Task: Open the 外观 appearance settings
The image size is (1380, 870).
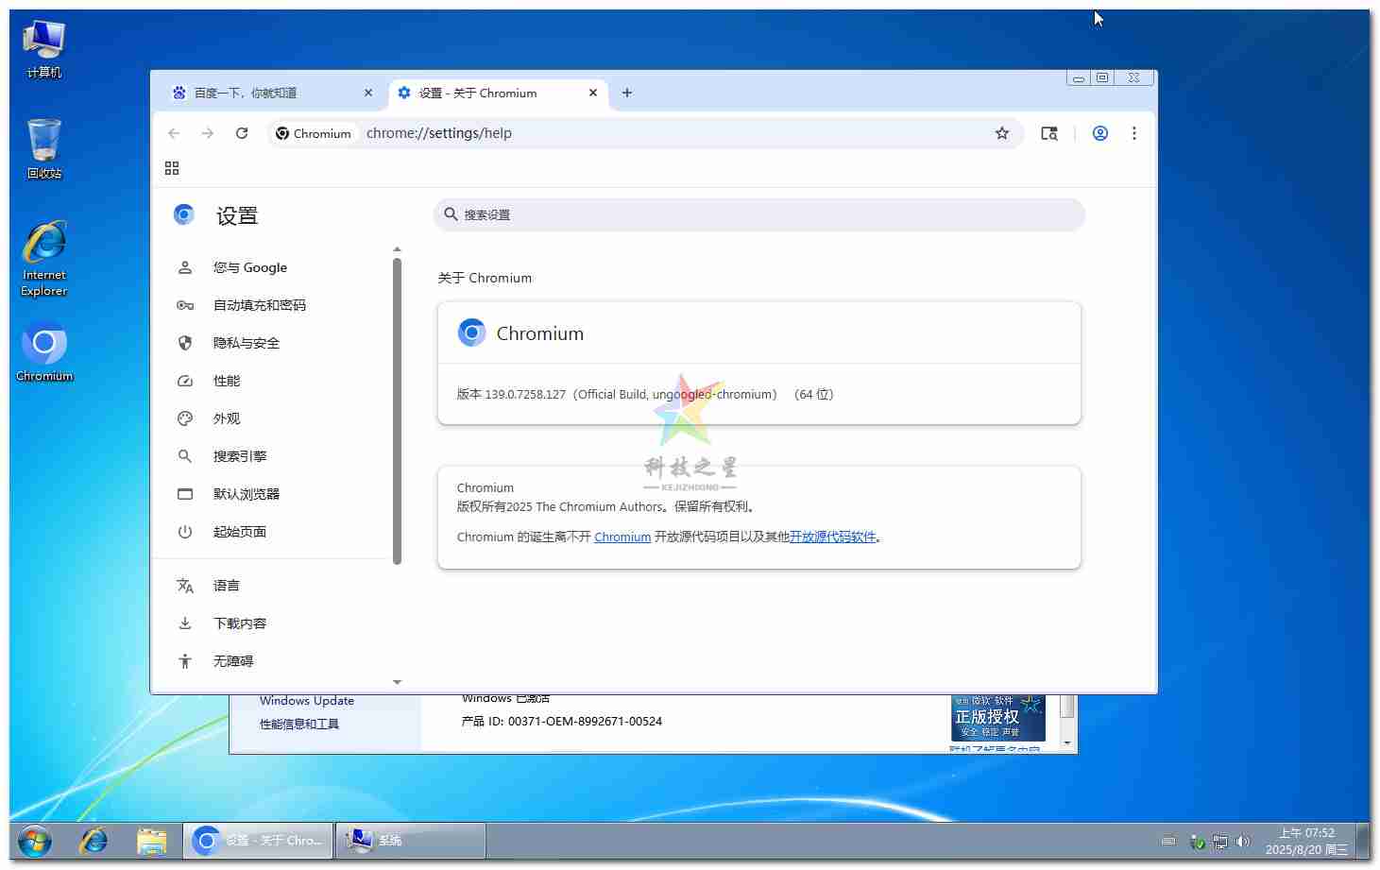Action: [x=227, y=418]
